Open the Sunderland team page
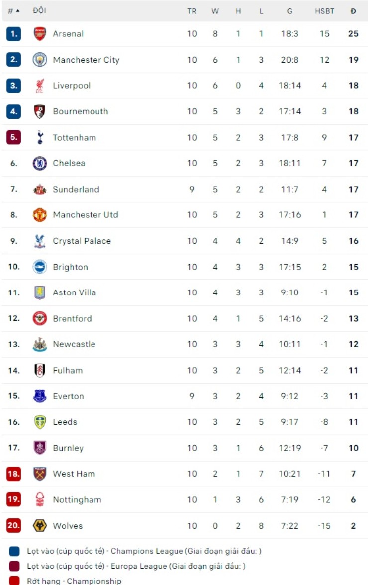Viewport: 368px width, 585px height. pyautogui.click(x=76, y=189)
